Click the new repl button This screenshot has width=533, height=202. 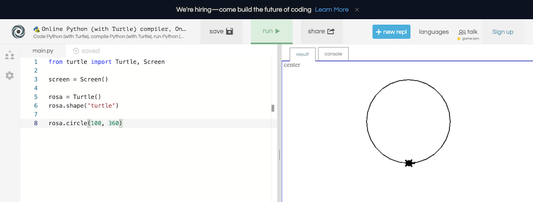(391, 32)
